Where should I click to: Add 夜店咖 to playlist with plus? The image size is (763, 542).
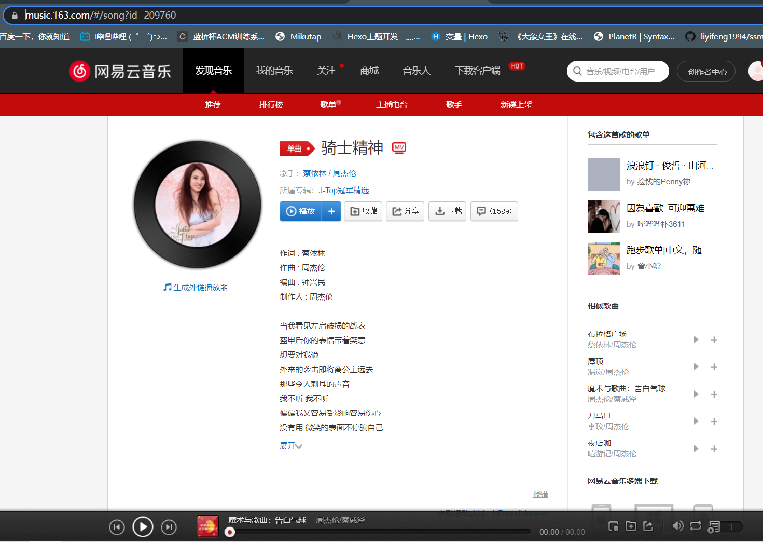[x=714, y=449]
